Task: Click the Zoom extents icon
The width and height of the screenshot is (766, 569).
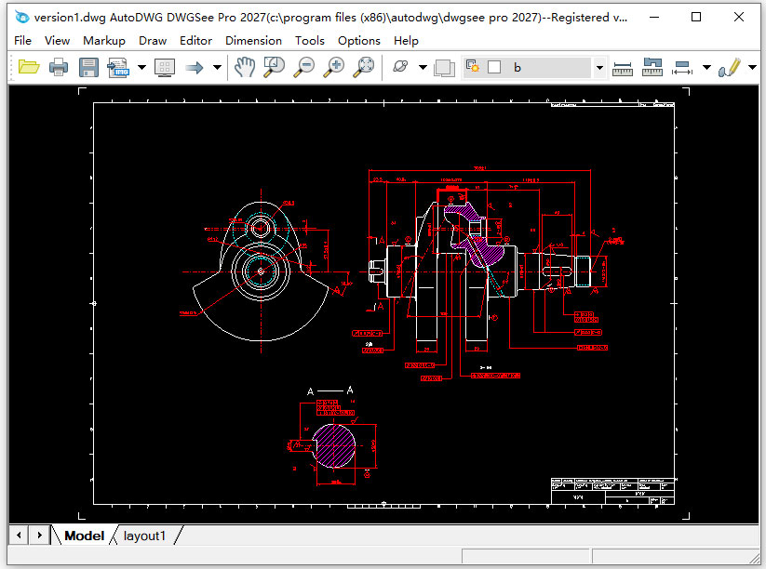Action: (x=365, y=67)
